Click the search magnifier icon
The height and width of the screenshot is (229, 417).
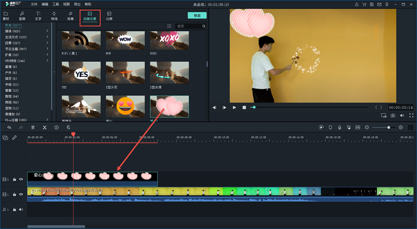point(204,26)
